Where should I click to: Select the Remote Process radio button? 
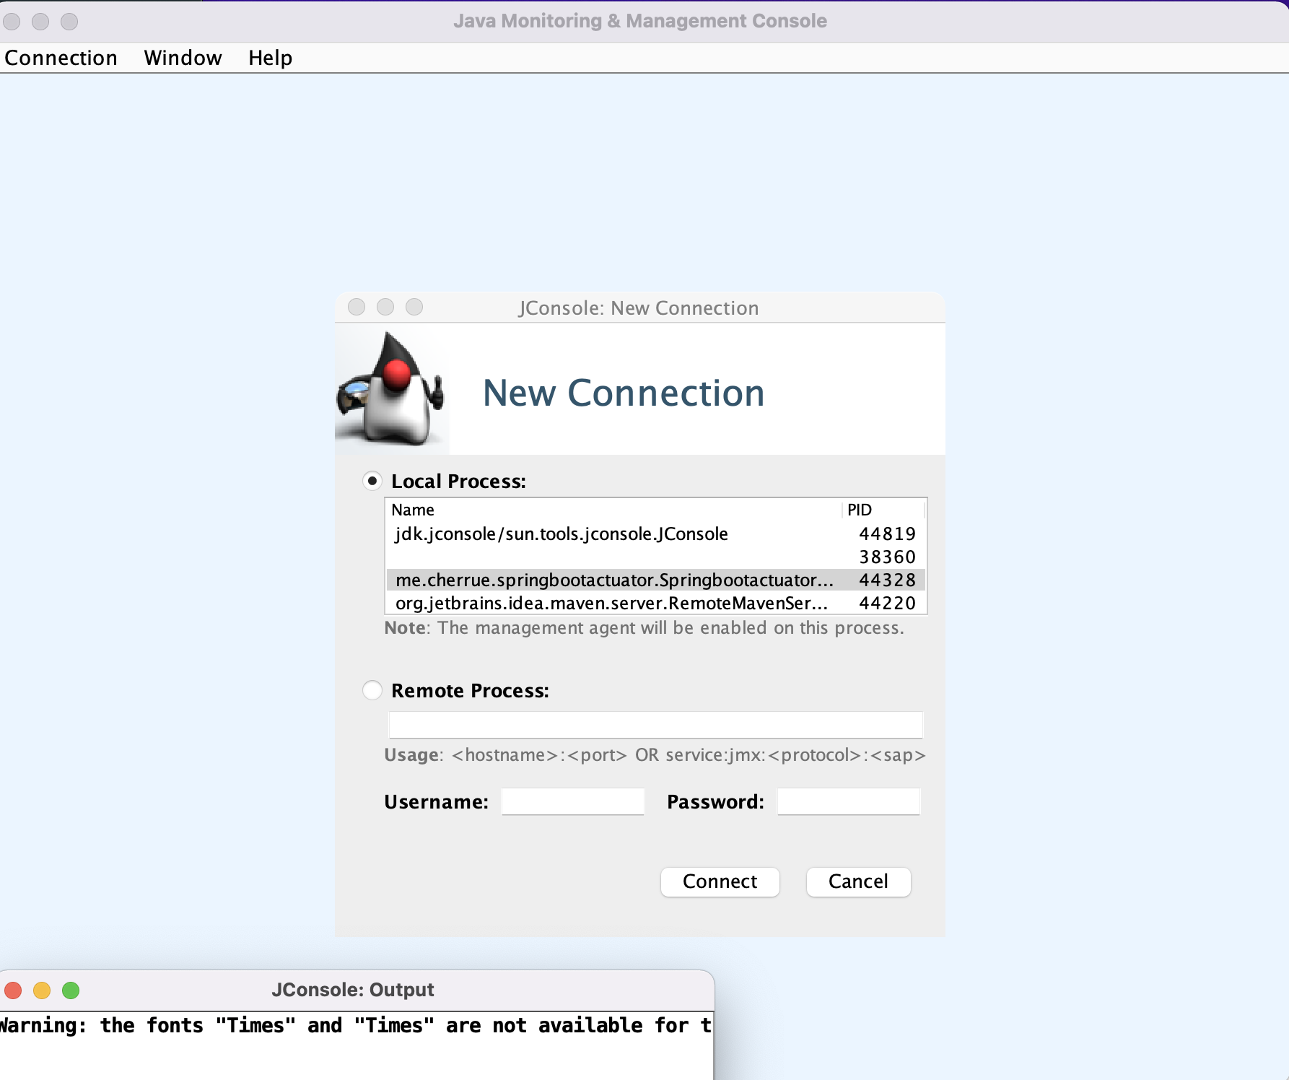coord(372,690)
